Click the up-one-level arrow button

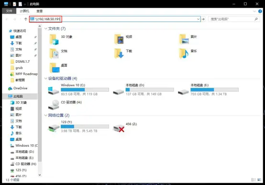coord(26,19)
